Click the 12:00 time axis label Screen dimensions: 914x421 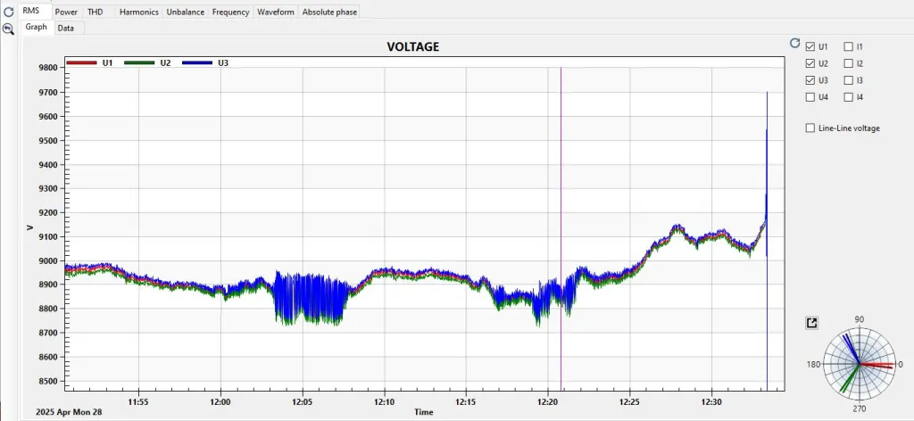(220, 401)
